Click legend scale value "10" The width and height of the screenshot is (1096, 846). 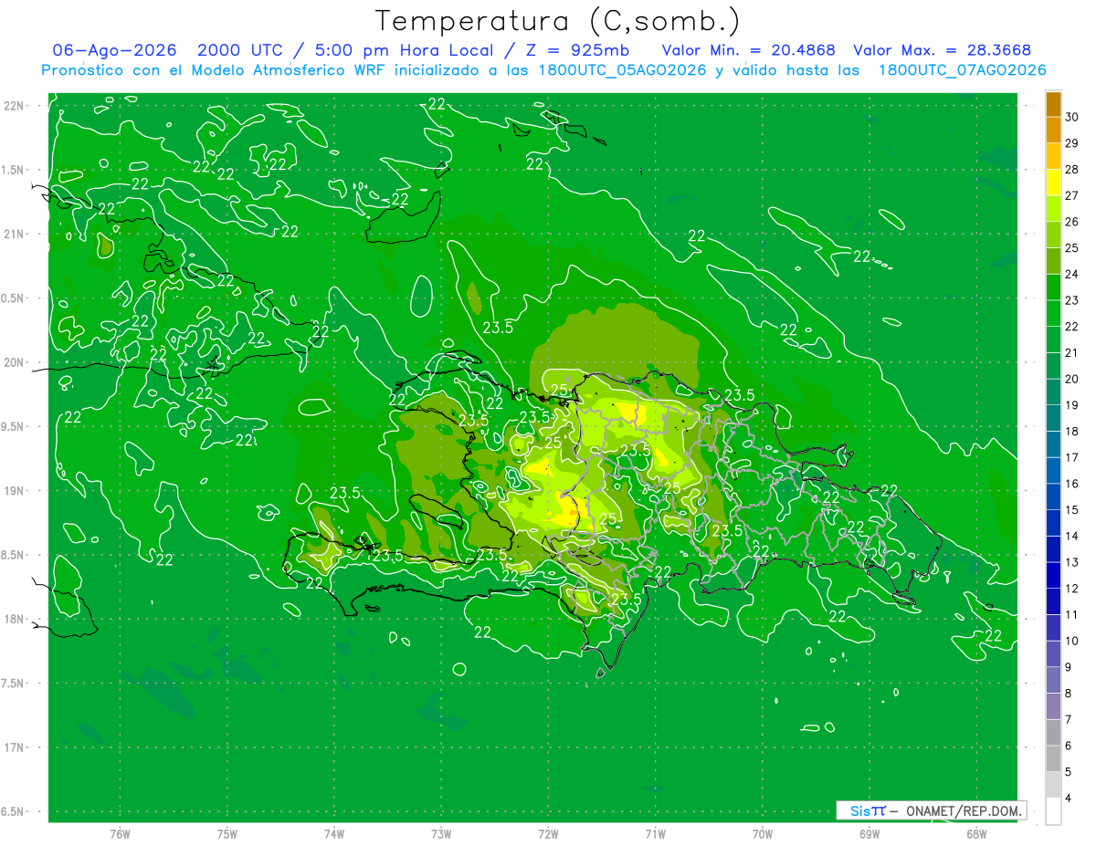1071,641
